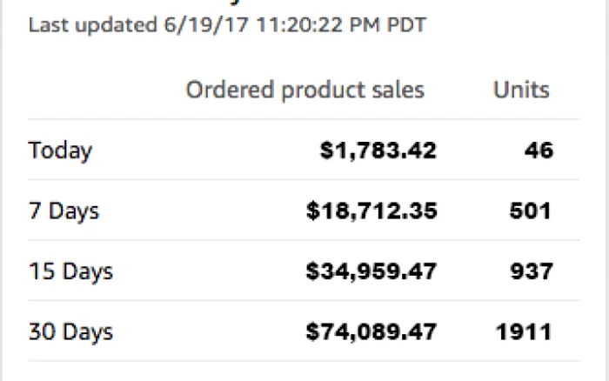Click the Ordered product sales column header
609x381 pixels.
point(304,90)
